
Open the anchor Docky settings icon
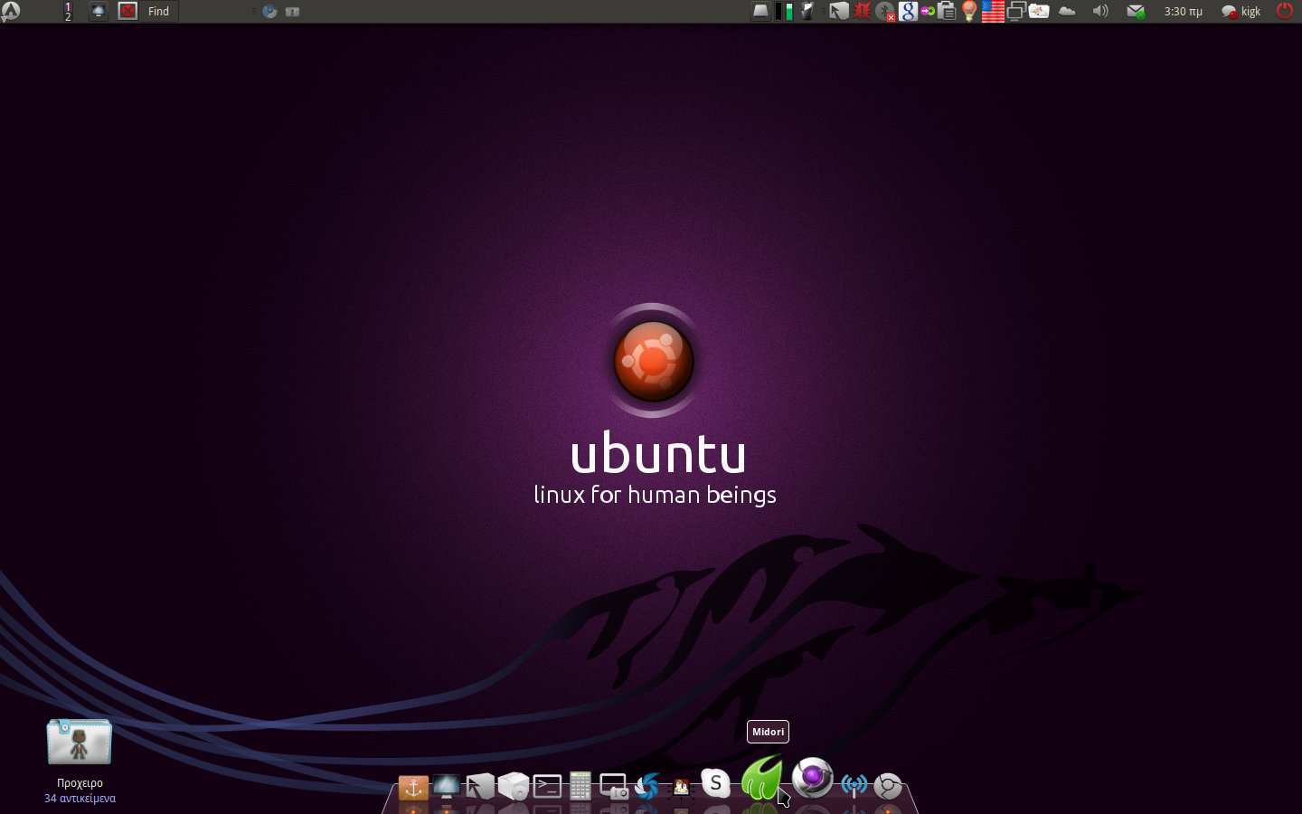click(413, 787)
